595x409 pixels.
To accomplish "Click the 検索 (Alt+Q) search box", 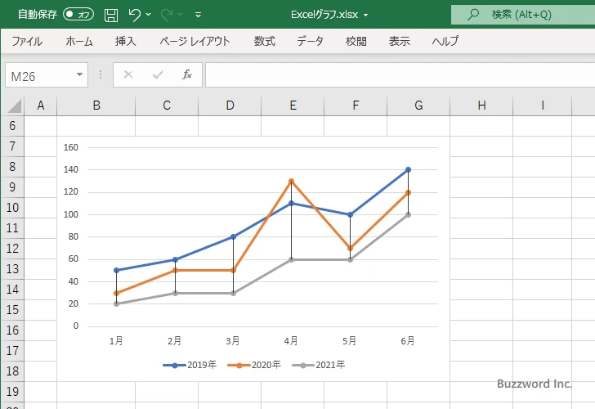I will [x=523, y=15].
